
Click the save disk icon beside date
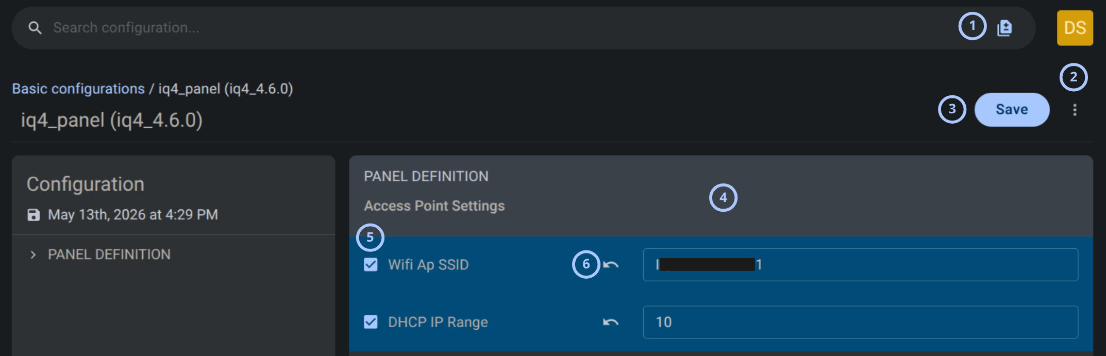coord(33,215)
